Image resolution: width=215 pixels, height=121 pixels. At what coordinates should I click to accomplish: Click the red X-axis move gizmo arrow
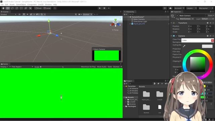[39, 36]
